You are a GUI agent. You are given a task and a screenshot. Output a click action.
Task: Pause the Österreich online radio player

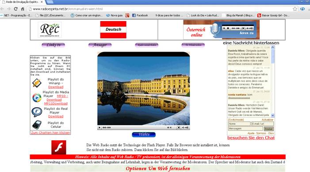(224, 28)
